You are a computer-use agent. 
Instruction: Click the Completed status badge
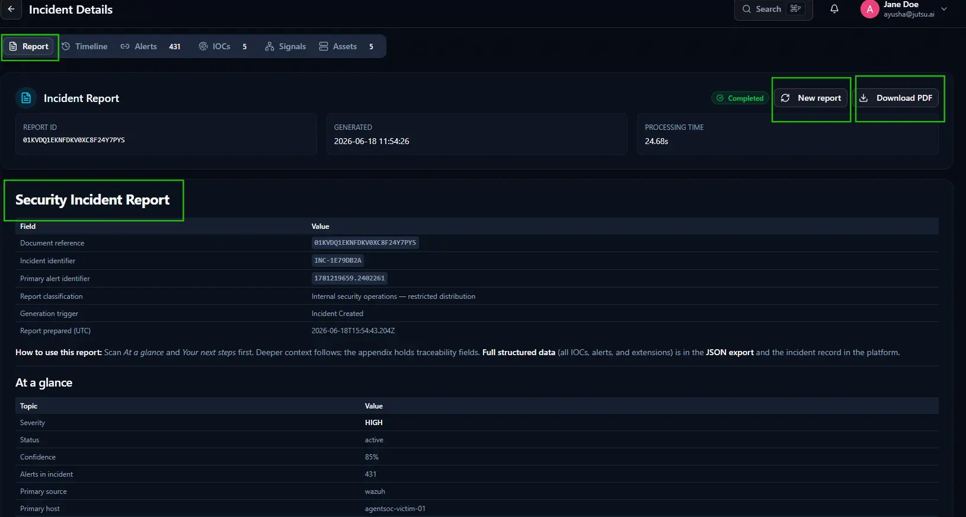(740, 98)
